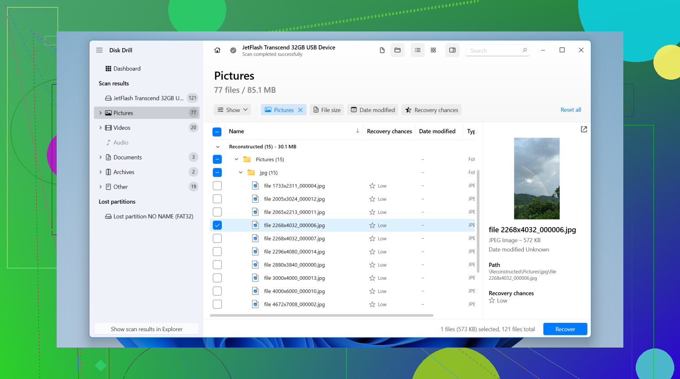Click the sort arrow in the Name column

coord(358,131)
